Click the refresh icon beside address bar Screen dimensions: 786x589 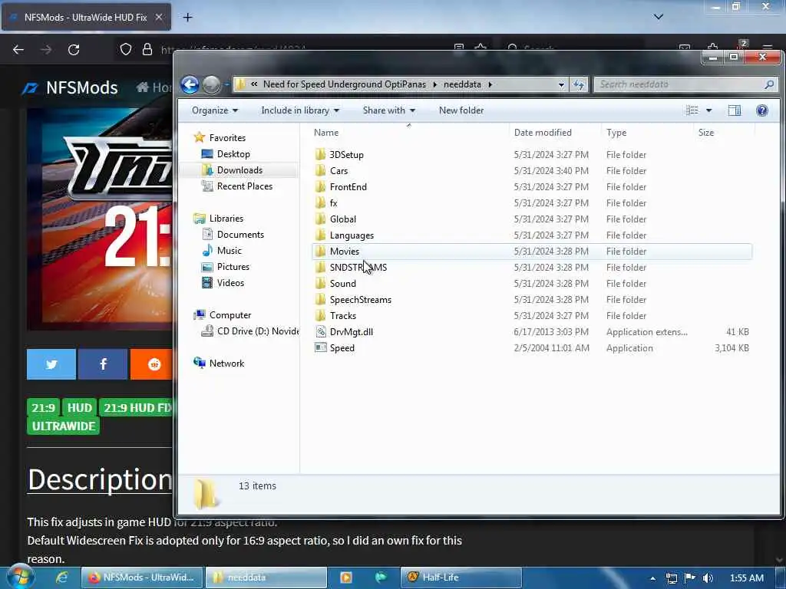coord(579,84)
